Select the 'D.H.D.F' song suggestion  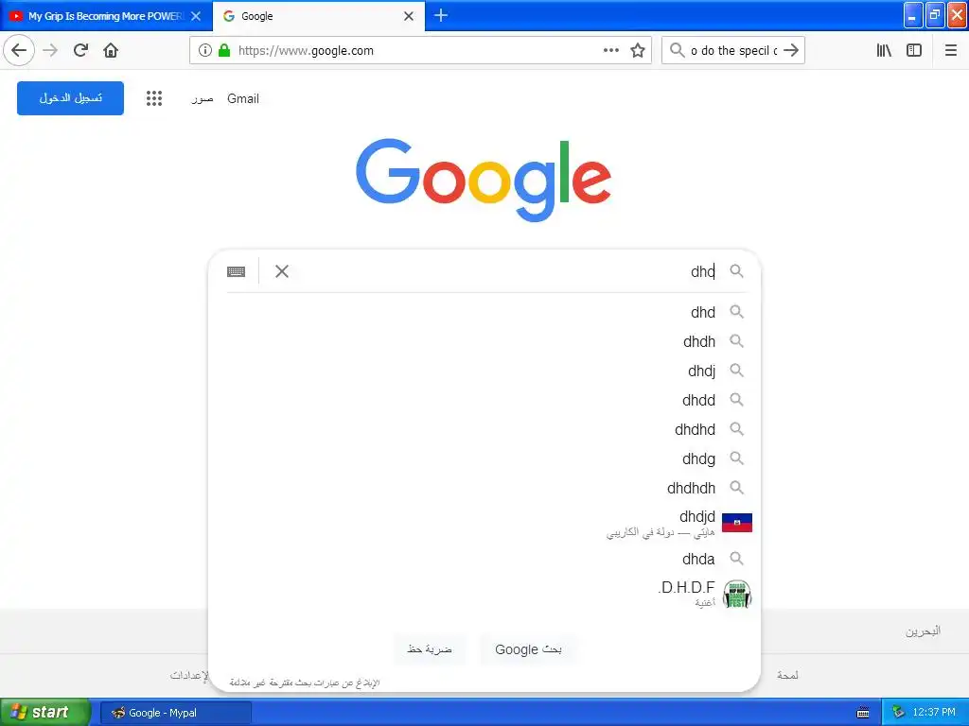click(484, 594)
